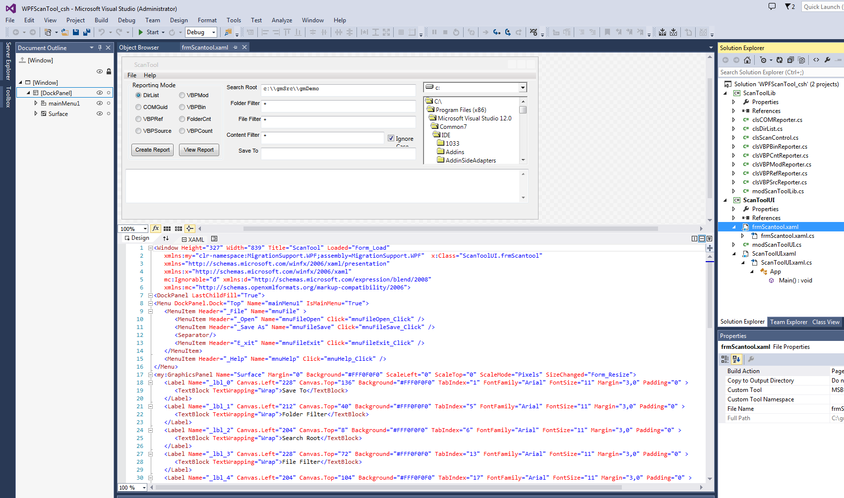The height and width of the screenshot is (498, 844).
Task: Click the Alphabetical sort icon in Properties
Action: 736,359
